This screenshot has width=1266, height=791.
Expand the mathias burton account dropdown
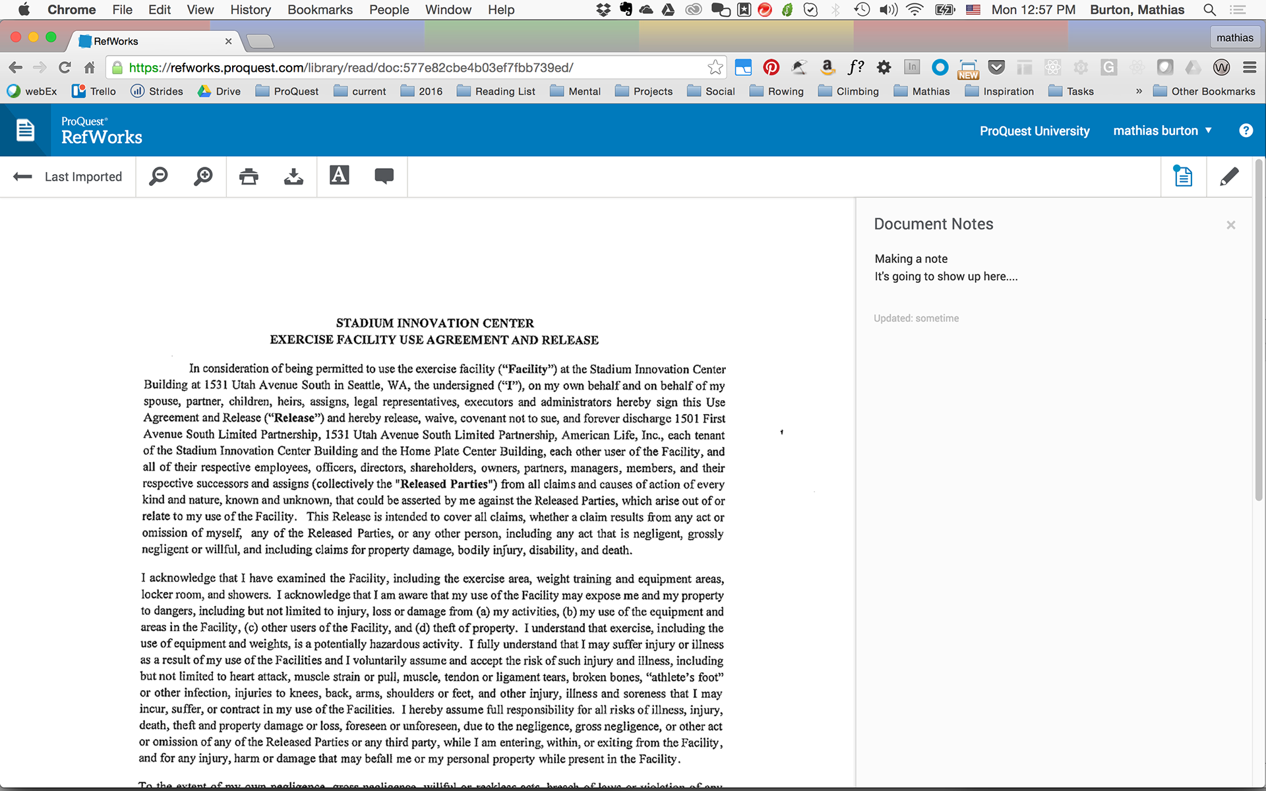tap(1162, 131)
